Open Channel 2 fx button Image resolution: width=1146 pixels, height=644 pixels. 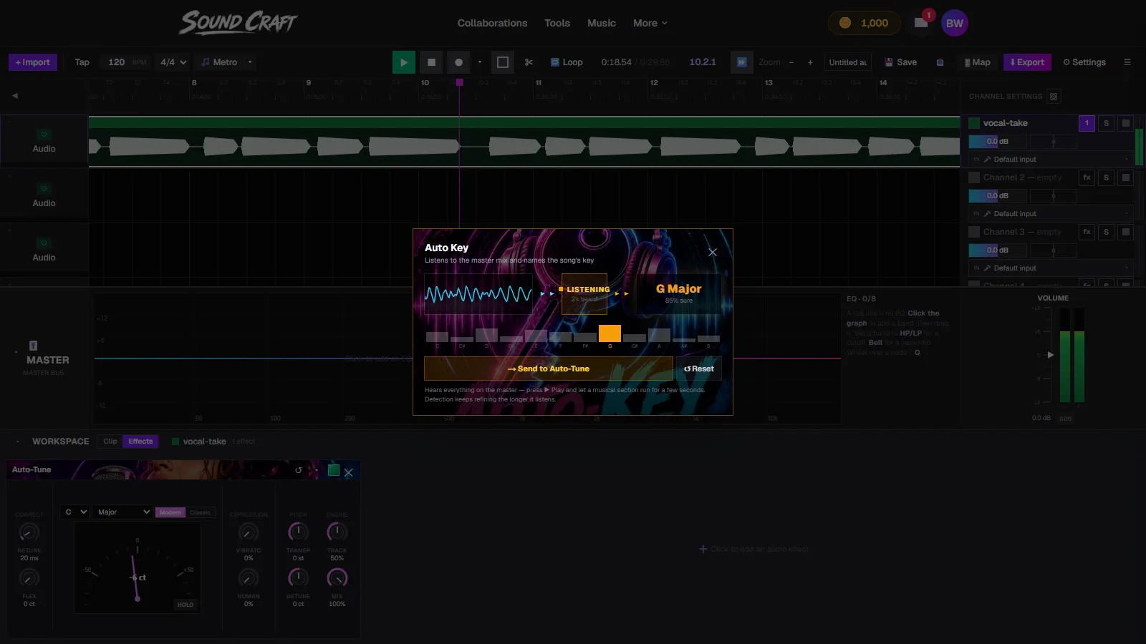(1087, 177)
